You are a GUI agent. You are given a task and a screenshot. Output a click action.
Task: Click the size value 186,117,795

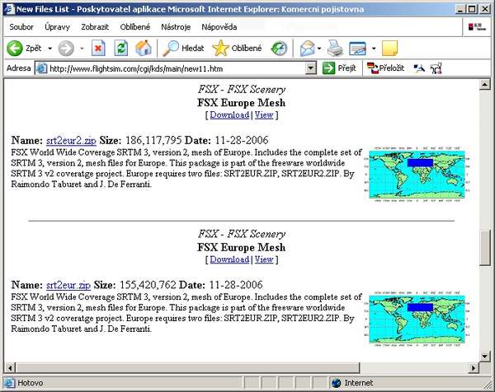153,140
